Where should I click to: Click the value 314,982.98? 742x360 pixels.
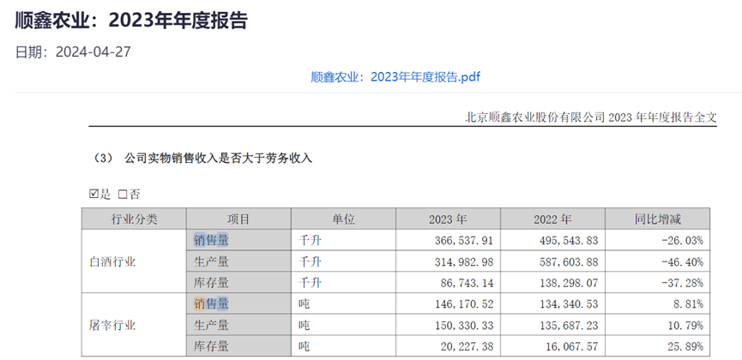pyautogui.click(x=464, y=262)
